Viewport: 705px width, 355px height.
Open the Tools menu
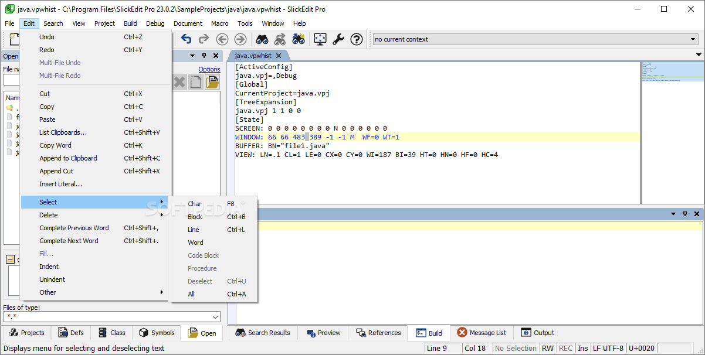pyautogui.click(x=245, y=23)
